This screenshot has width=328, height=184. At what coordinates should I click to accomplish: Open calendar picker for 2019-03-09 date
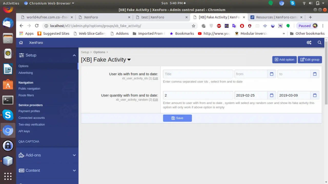click(315, 95)
